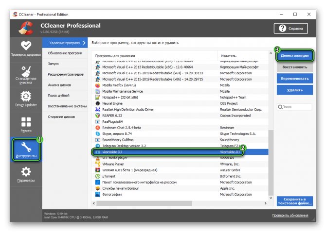Click the CCleaner logo in header

26,28
